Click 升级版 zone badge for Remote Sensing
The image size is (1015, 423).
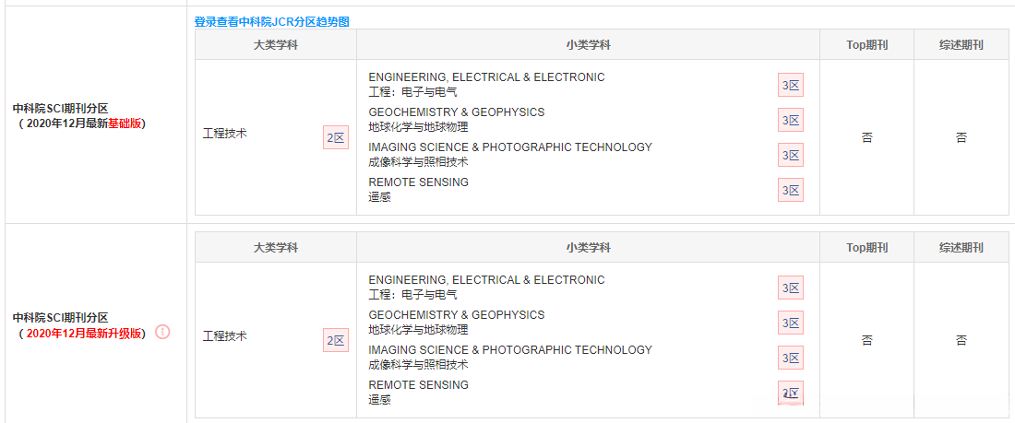tap(791, 394)
